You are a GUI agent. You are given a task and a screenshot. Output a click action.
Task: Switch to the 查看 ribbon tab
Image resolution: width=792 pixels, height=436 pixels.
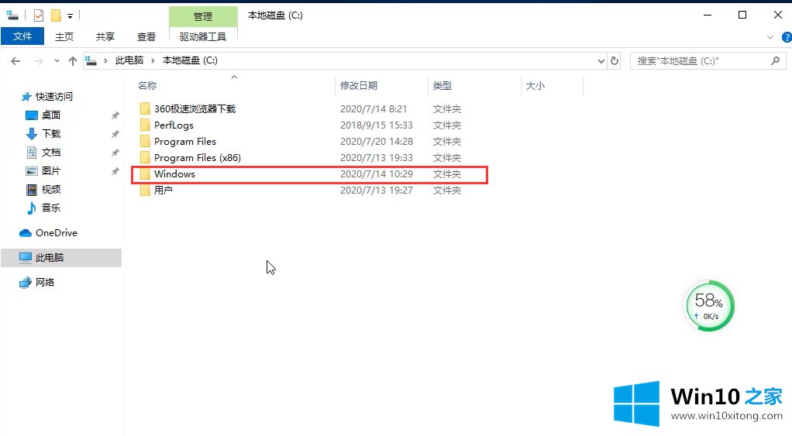coord(146,37)
